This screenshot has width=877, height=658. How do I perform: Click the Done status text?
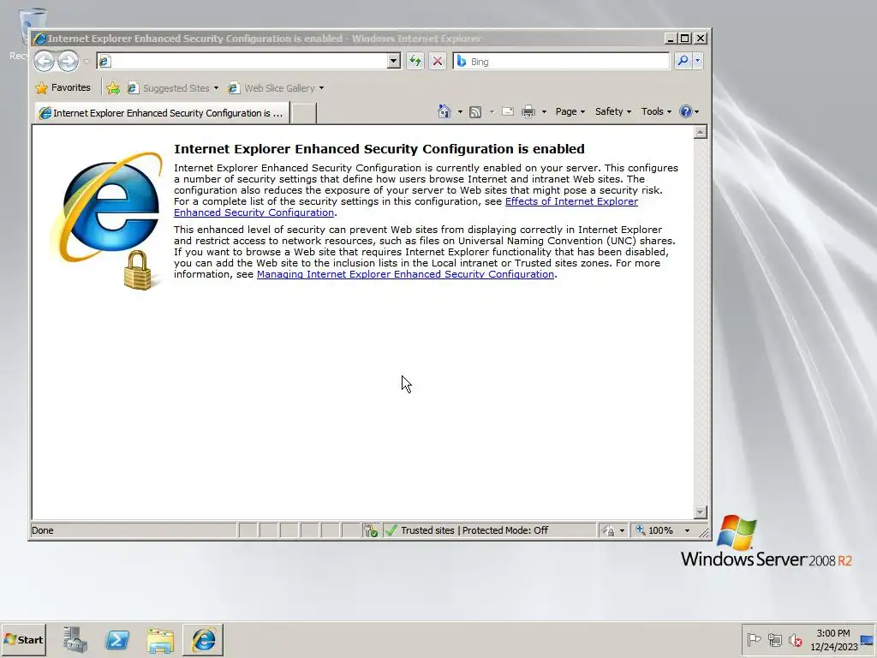(43, 530)
